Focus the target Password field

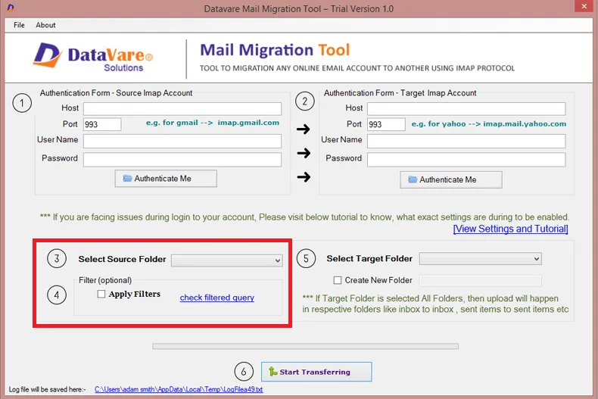(x=466, y=160)
